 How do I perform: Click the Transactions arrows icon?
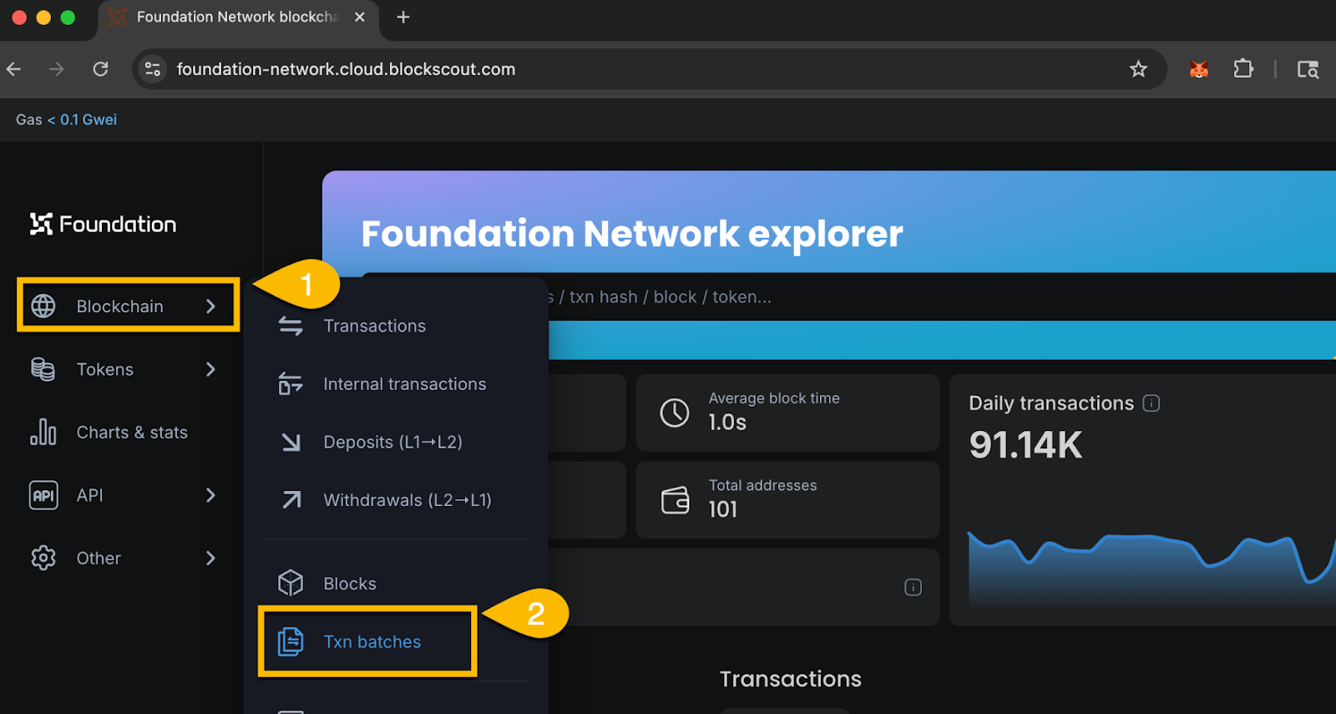coord(291,326)
